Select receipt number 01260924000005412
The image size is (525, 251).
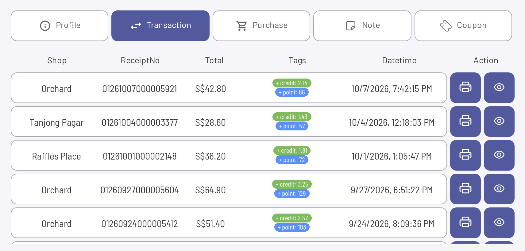coord(140,224)
